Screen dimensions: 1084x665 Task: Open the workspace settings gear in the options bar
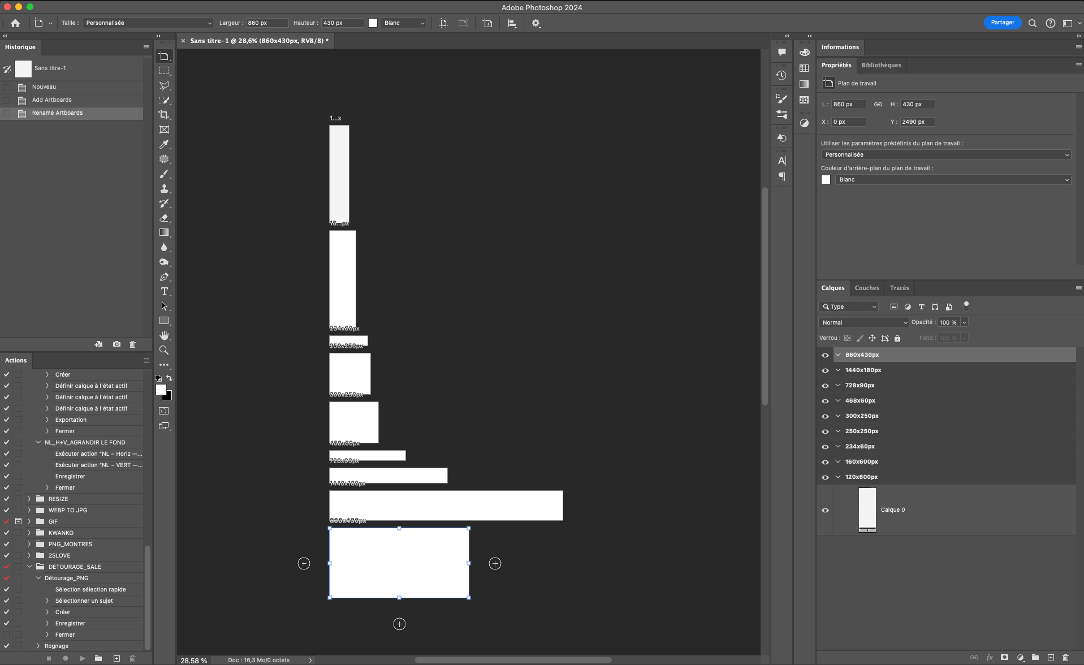click(535, 23)
